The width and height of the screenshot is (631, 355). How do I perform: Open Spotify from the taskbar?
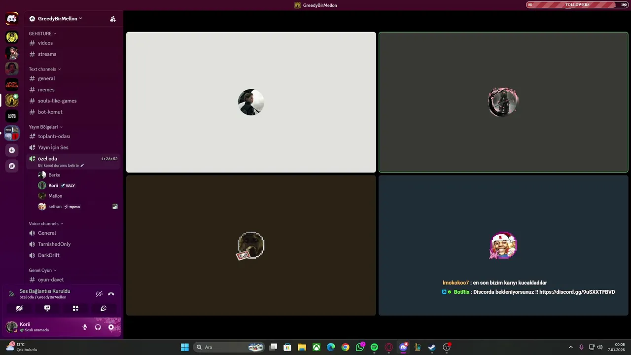pos(374,347)
